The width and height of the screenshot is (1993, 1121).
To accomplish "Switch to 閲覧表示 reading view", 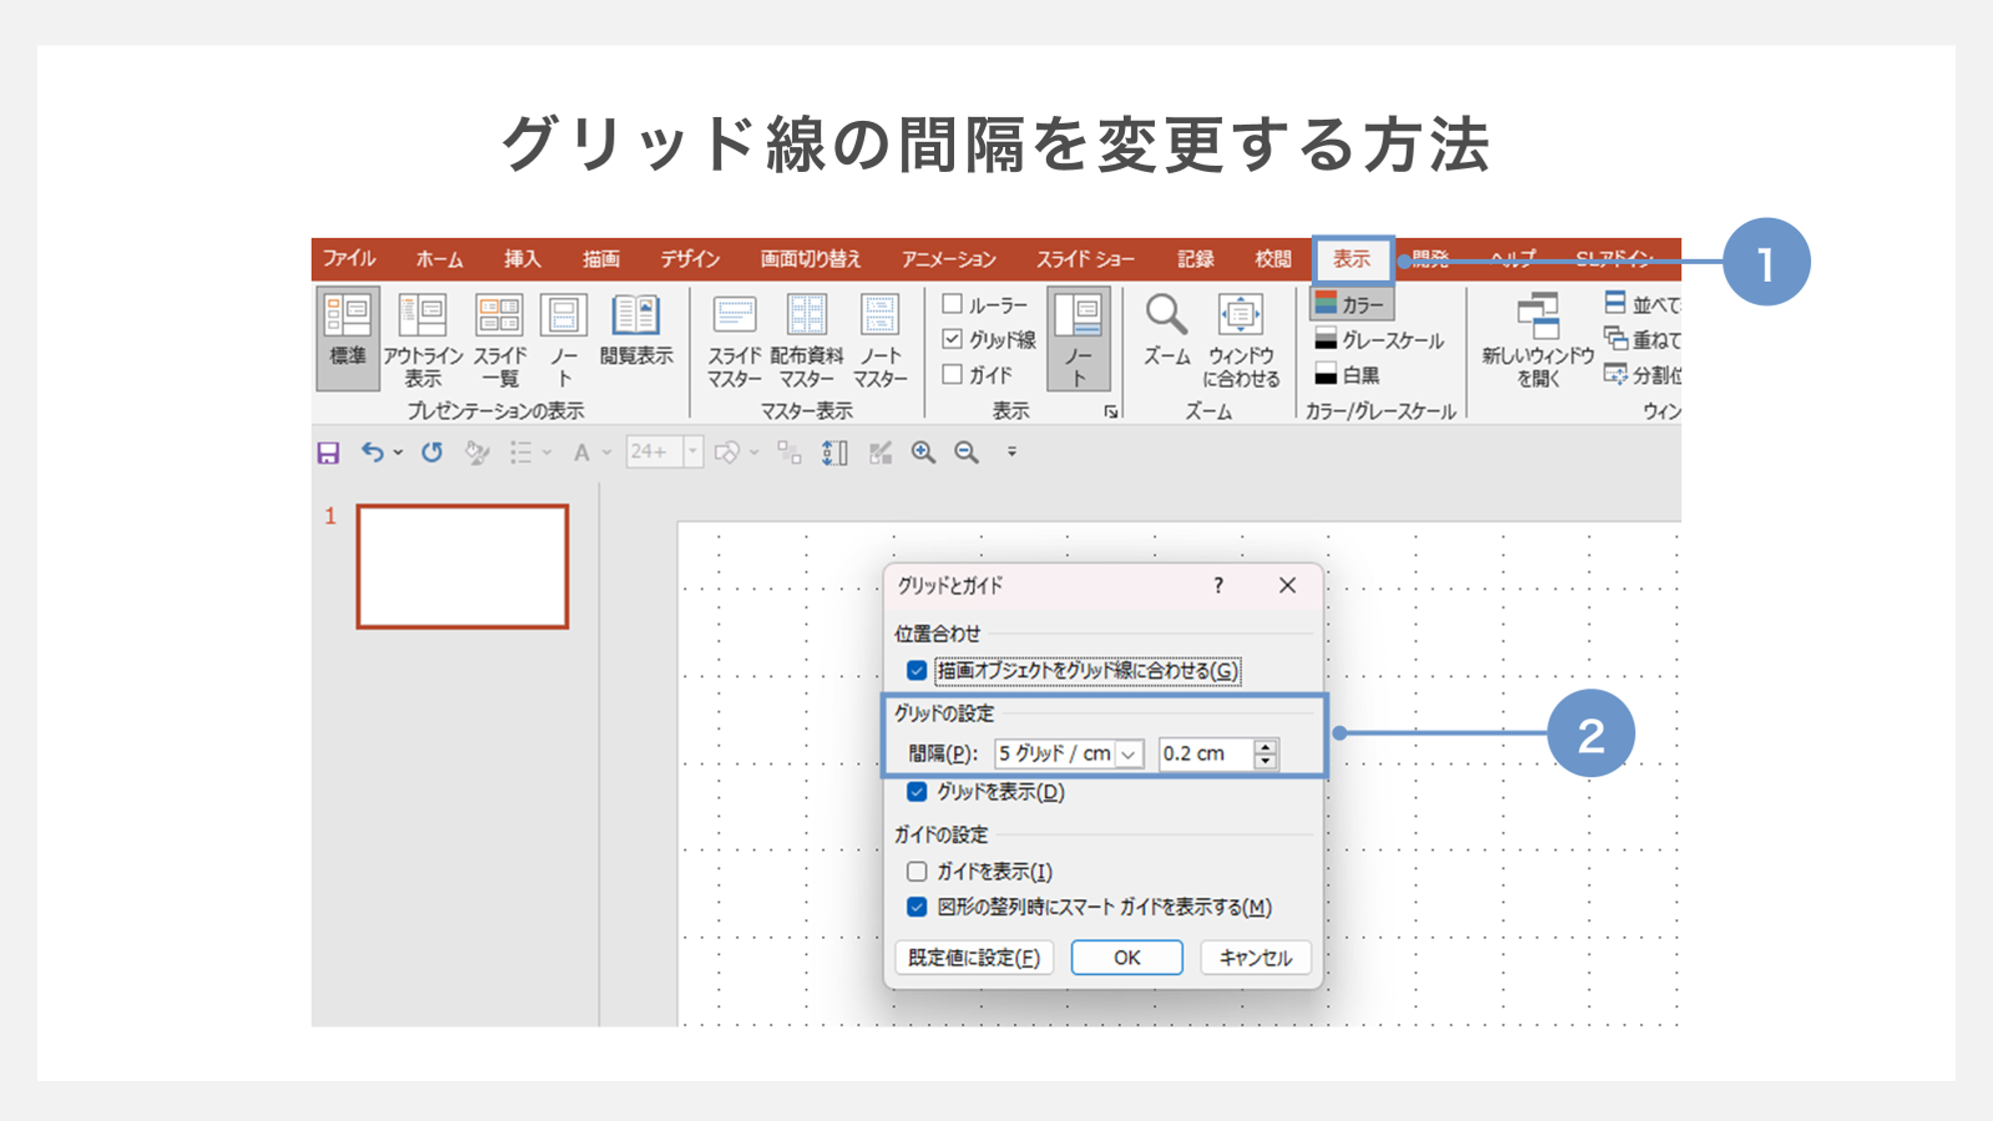I will click(x=636, y=330).
